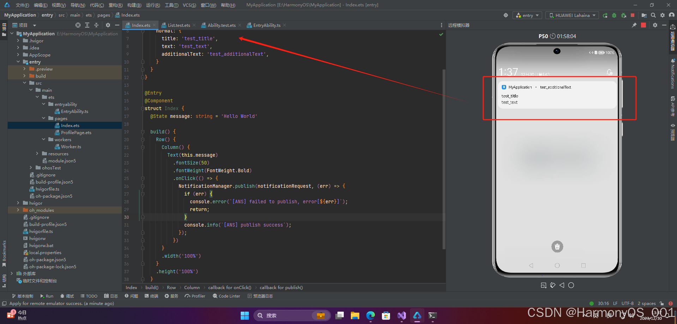
Task: Open Microsoft Edge from the taskbar
Action: click(370, 316)
